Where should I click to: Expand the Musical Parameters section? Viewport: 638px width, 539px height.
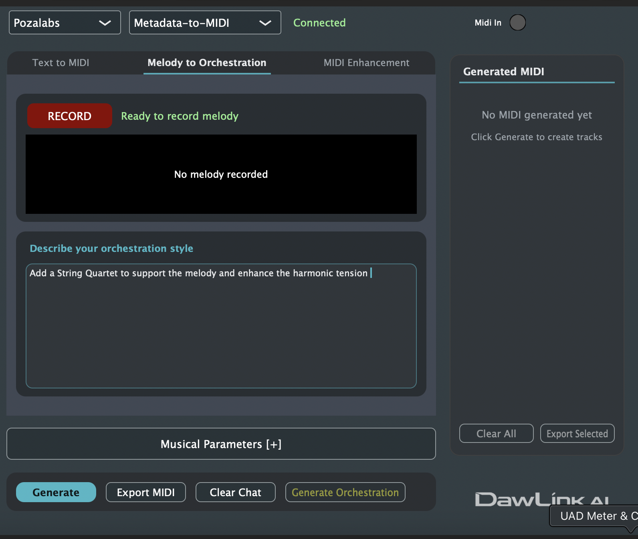pos(221,444)
